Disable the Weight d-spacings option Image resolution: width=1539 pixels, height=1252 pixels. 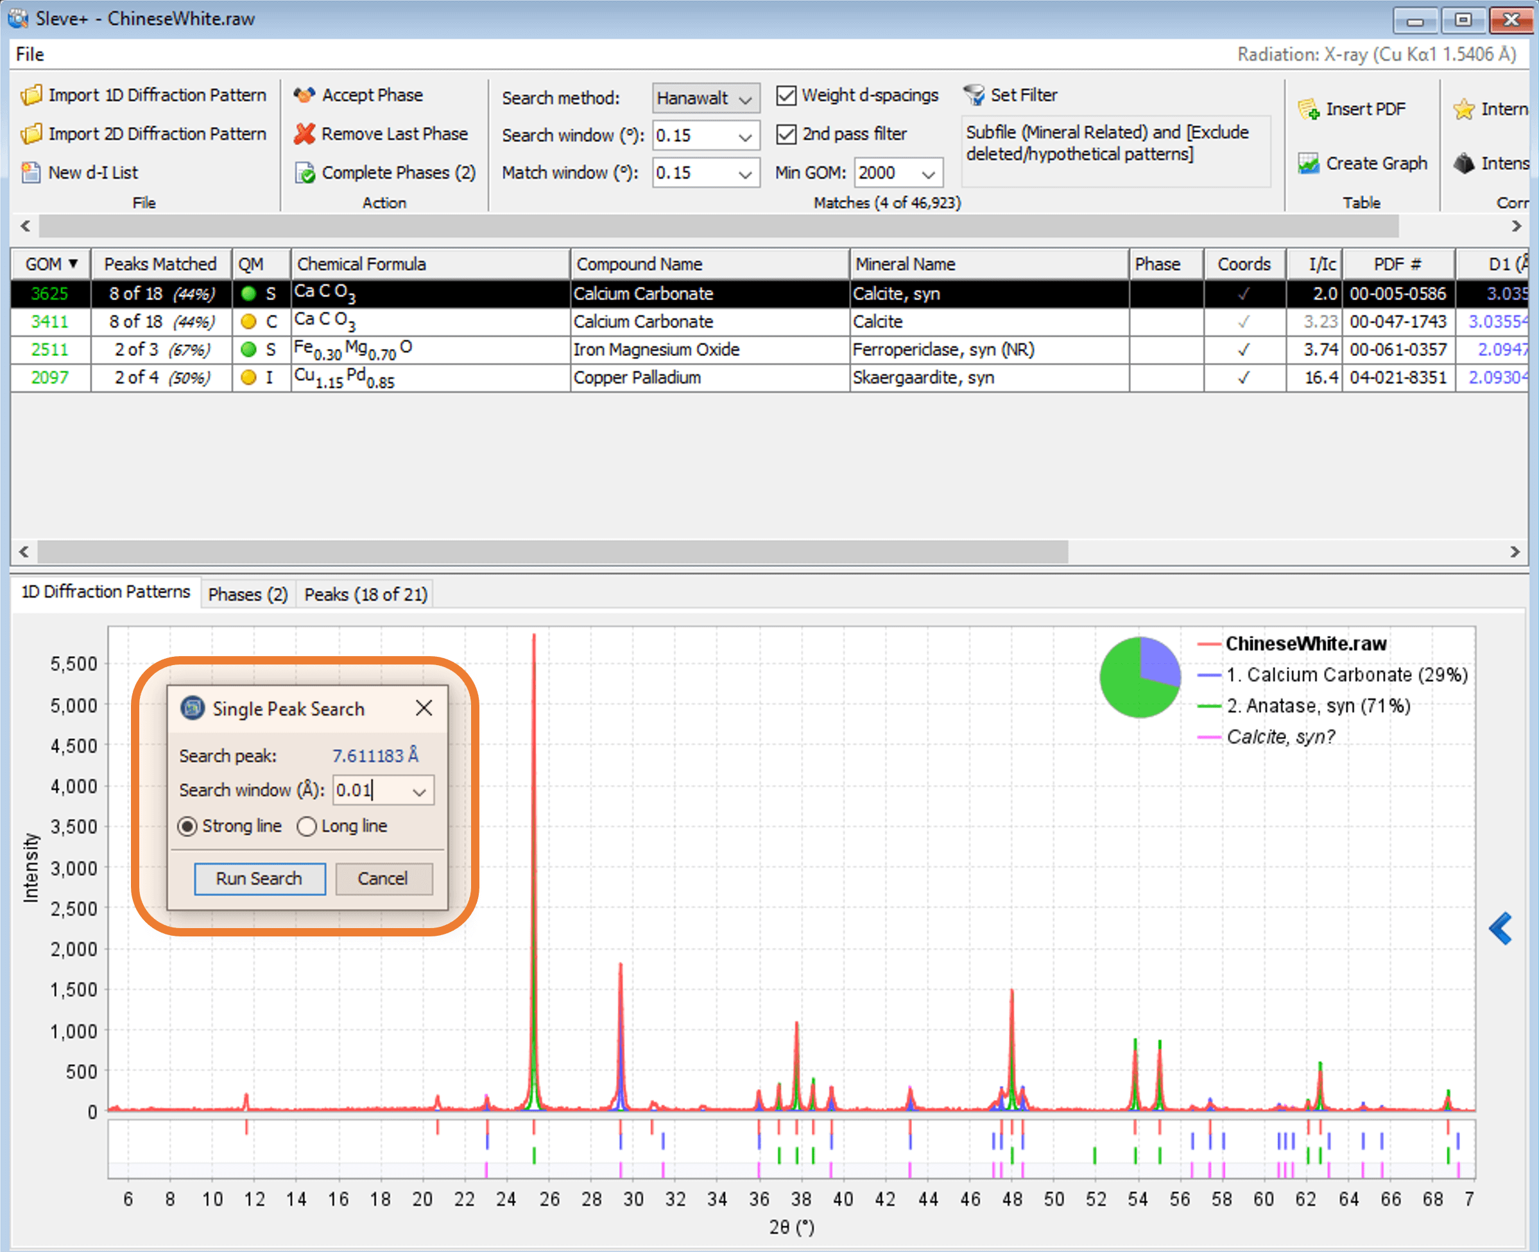click(x=787, y=95)
